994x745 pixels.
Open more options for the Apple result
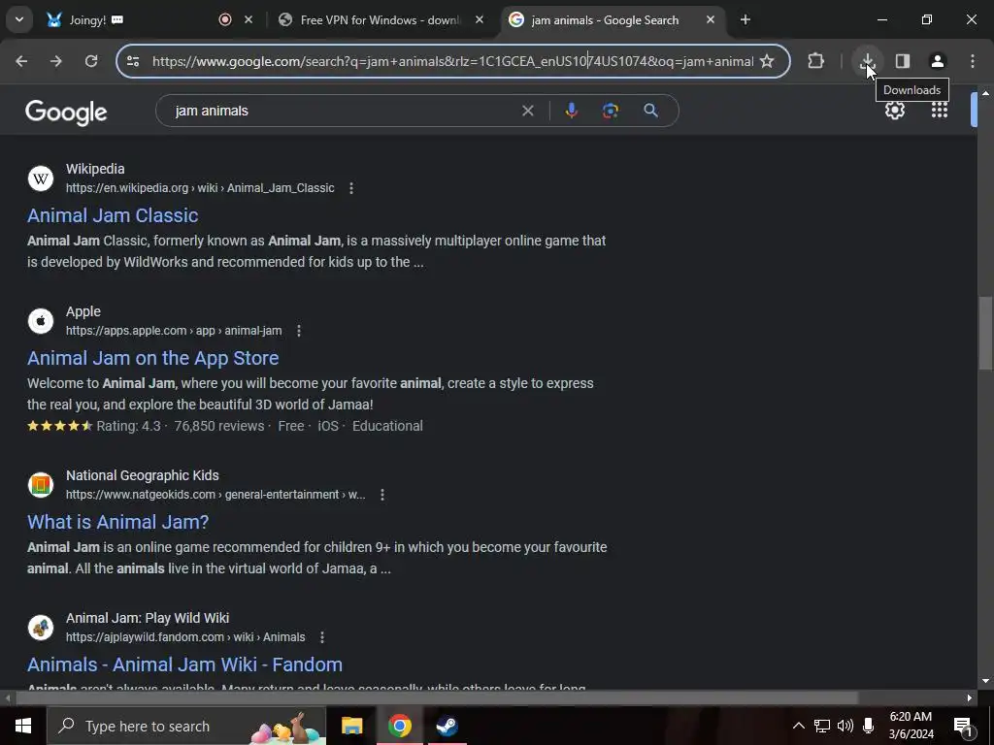coord(299,331)
